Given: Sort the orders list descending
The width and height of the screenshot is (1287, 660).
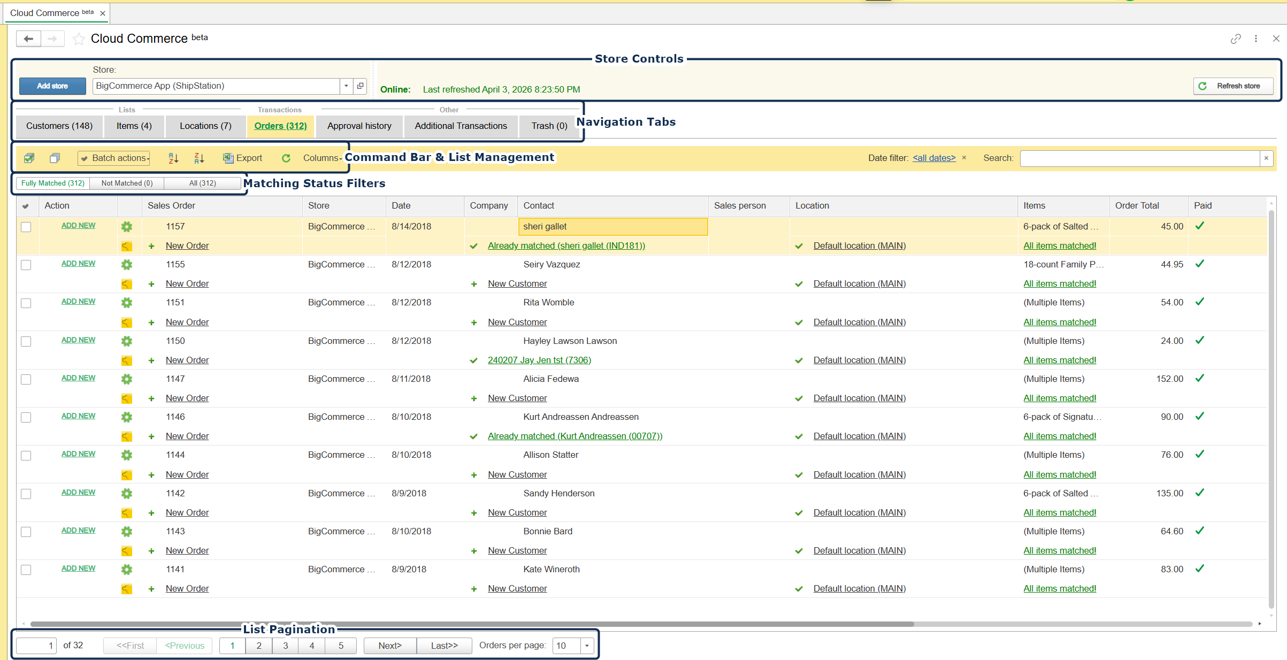Looking at the screenshot, I should point(199,158).
